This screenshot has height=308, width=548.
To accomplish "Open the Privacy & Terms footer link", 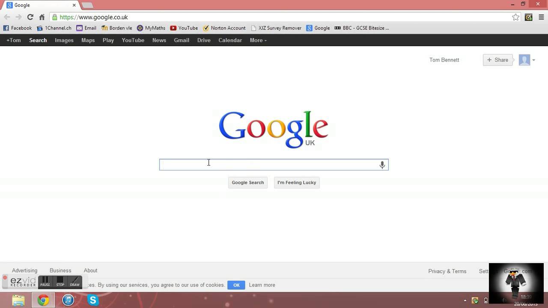I will pos(447,271).
